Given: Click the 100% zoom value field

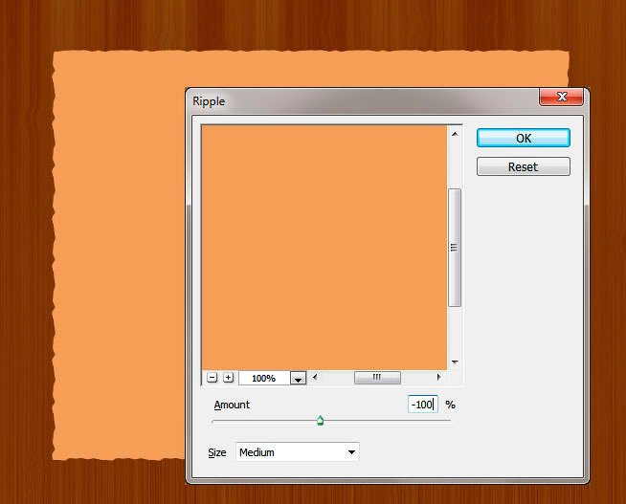Looking at the screenshot, I should 264,378.
